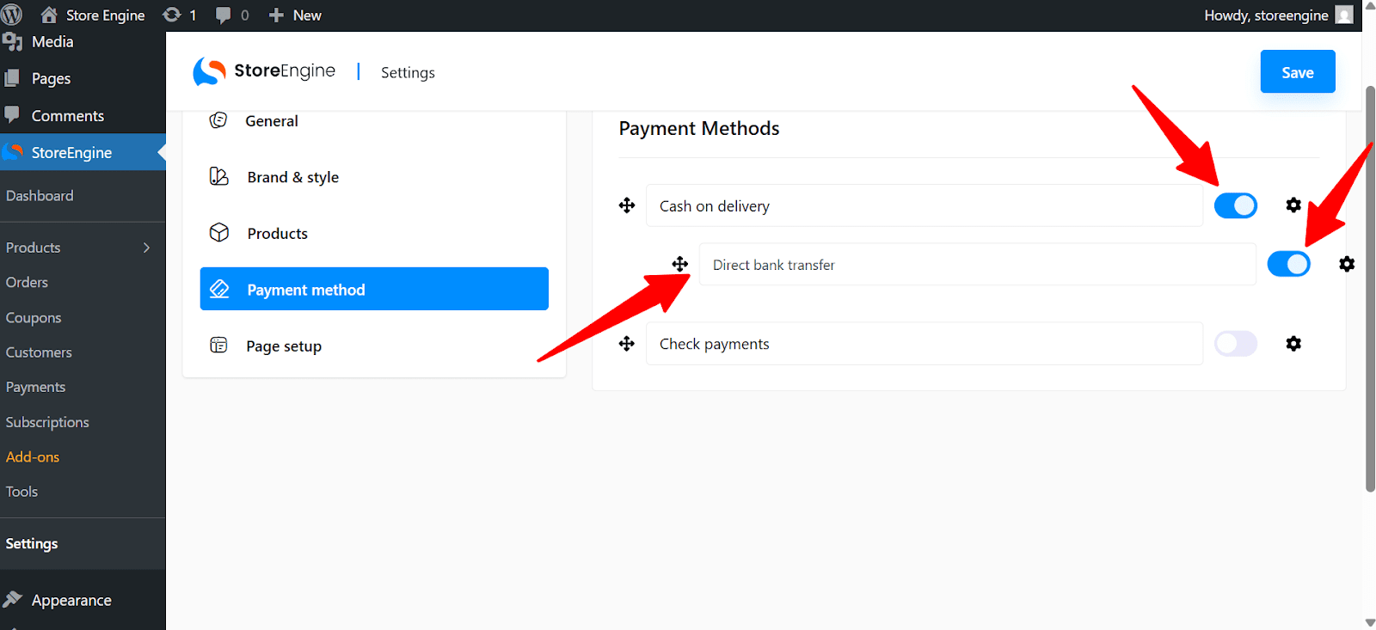Open the Page setup tab

(x=374, y=346)
